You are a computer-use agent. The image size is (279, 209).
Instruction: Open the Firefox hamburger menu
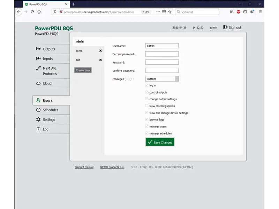click(x=260, y=12)
